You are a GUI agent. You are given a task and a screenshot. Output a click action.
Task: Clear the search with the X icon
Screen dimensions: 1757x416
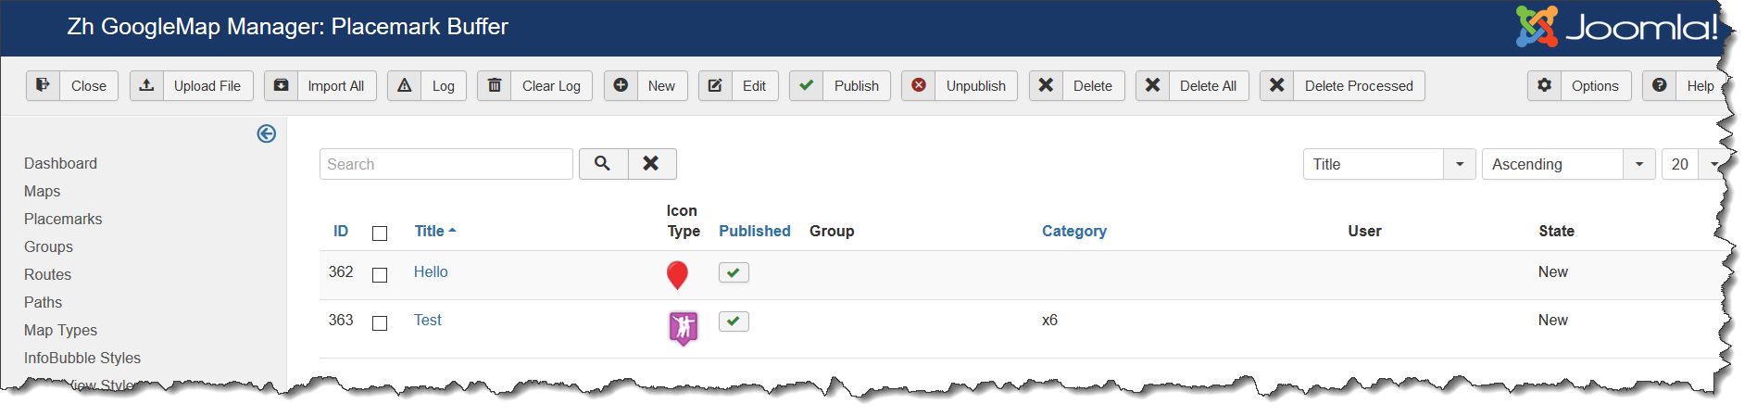point(651,164)
